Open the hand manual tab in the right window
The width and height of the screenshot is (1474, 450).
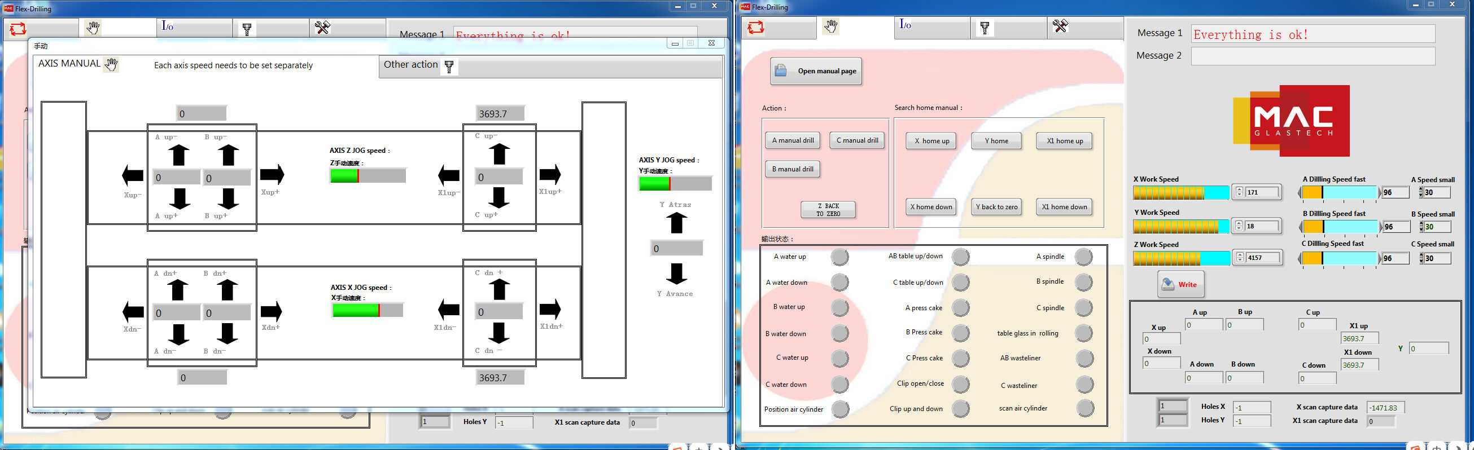855,27
